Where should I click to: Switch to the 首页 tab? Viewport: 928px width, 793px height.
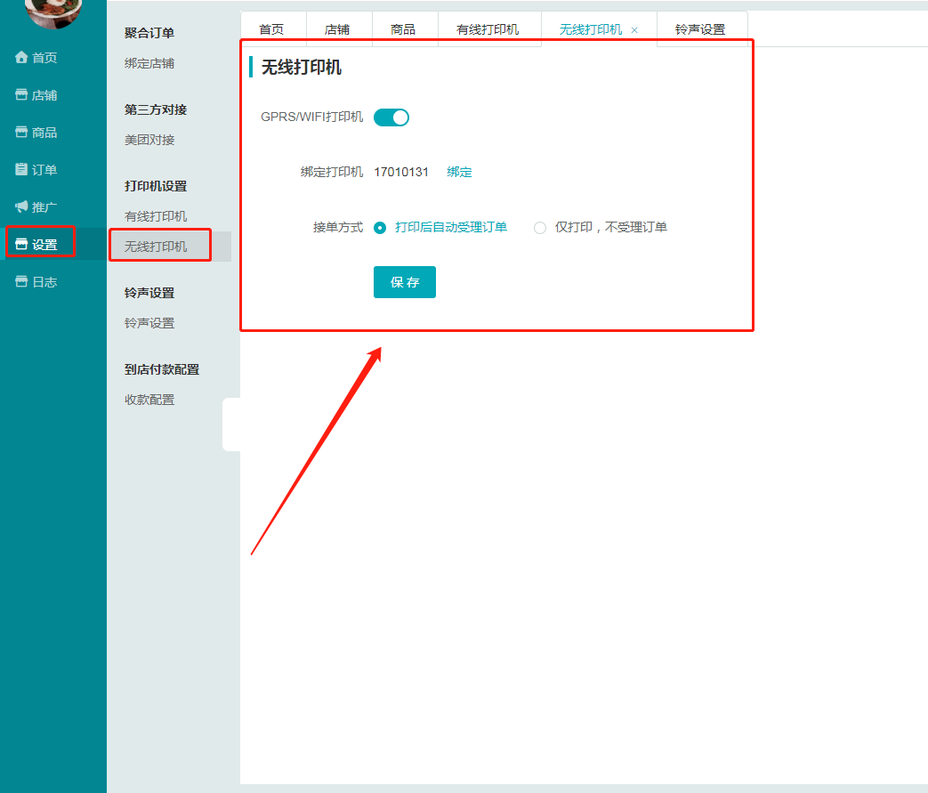[271, 29]
